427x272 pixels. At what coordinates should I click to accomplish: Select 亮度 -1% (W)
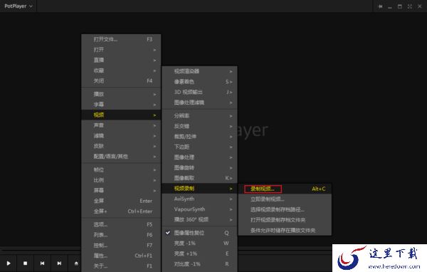click(199, 243)
